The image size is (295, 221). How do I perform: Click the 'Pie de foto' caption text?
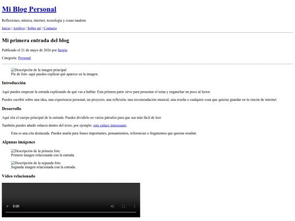[x=55, y=74]
